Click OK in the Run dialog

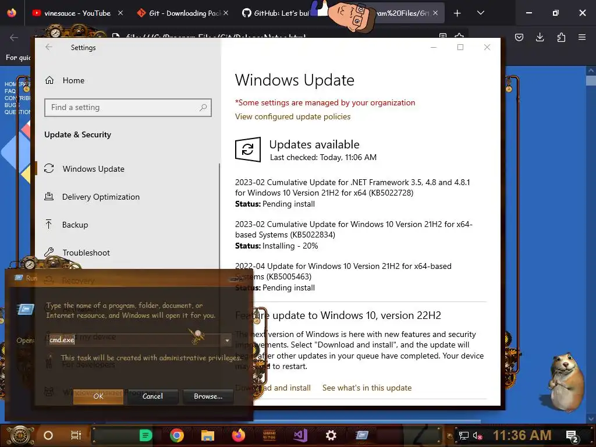click(98, 396)
